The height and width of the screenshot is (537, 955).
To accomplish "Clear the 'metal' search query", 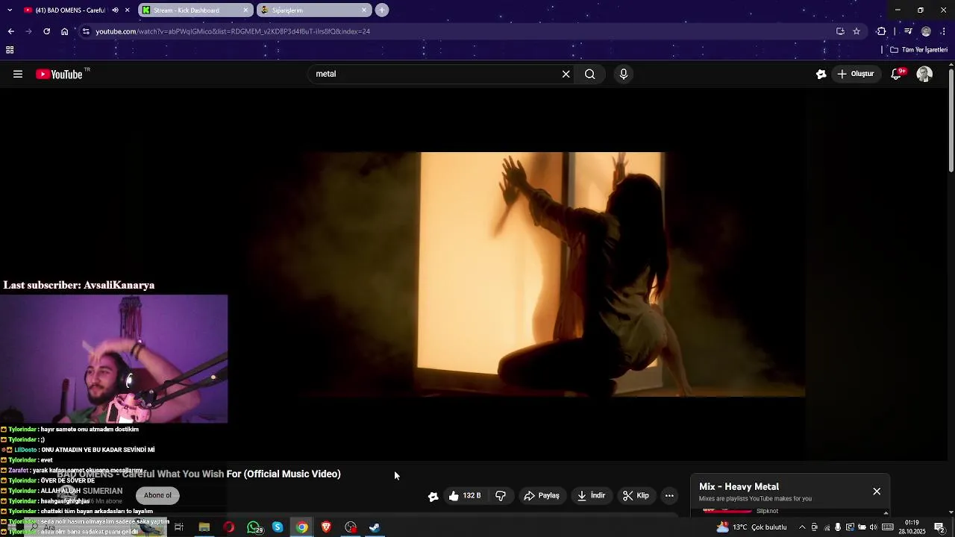I will tap(566, 74).
